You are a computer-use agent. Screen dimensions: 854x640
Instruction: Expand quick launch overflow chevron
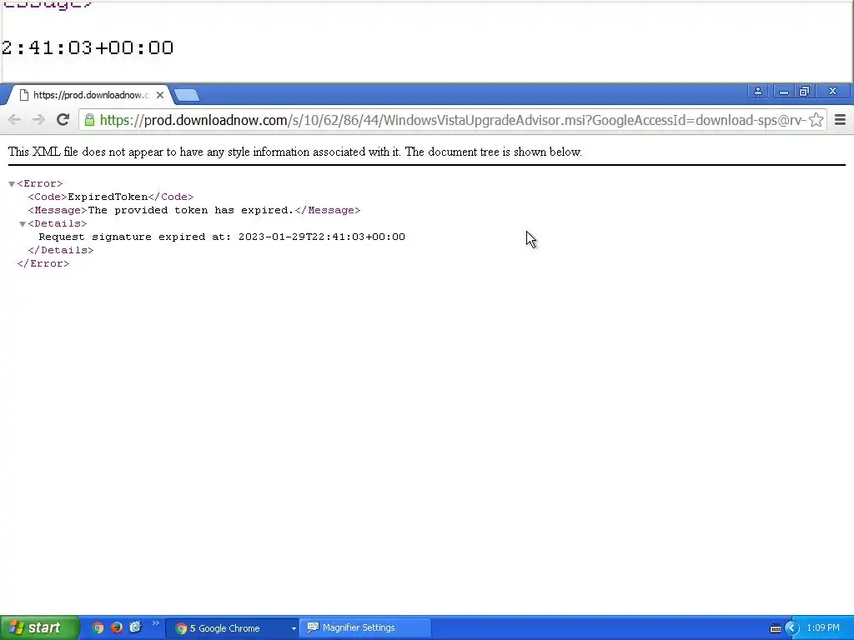tap(156, 623)
